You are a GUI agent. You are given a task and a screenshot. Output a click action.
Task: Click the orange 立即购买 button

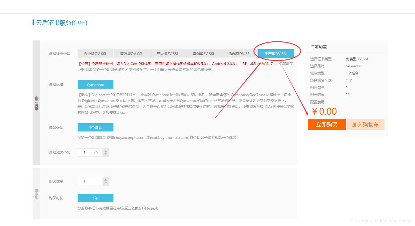[327, 124]
